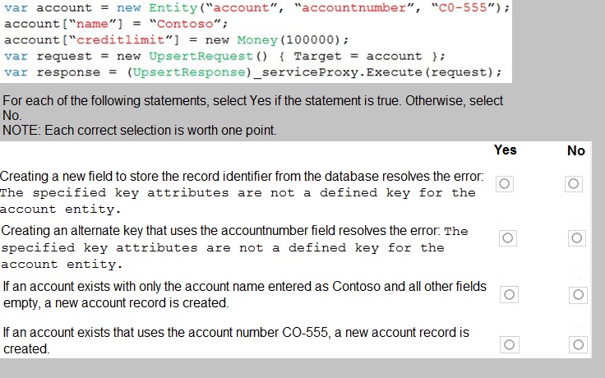The height and width of the screenshot is (378, 605).
Task: Pick Yes for account number CO-555 statement
Action: pos(509,344)
